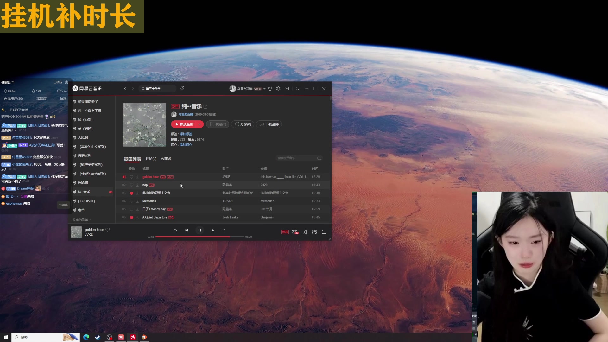Click the 收藏(5) button
This screenshot has width=608, height=342.
click(x=218, y=124)
